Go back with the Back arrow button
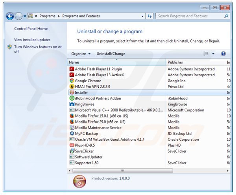Image resolution: width=236 pixels, height=195 pixels. pyautogui.click(x=10, y=17)
